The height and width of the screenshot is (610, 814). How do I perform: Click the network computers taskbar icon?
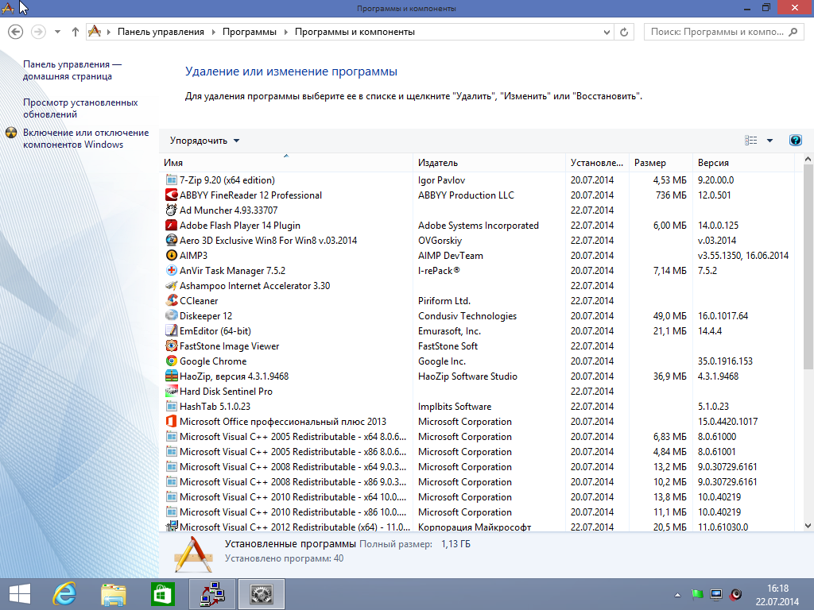[x=212, y=594]
